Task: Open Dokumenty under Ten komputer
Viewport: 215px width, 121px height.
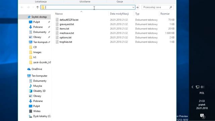Action: (x=40, y=81)
